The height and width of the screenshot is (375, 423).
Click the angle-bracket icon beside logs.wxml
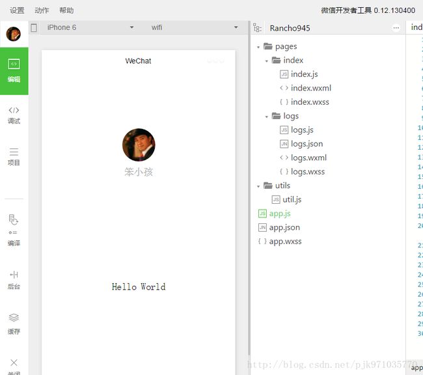tap(284, 158)
